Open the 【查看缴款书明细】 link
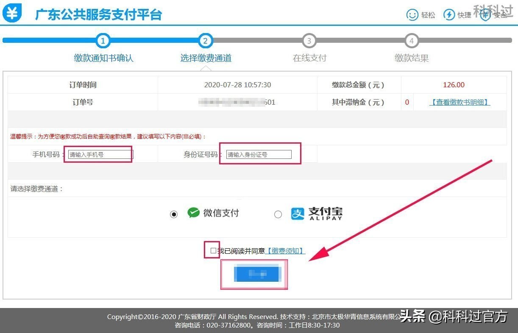518x333 pixels. [459, 102]
